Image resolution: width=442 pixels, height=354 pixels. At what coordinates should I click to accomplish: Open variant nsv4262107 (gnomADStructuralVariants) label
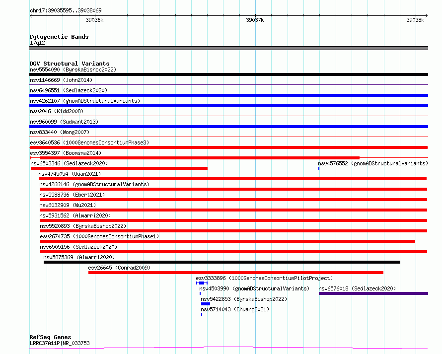[85, 101]
